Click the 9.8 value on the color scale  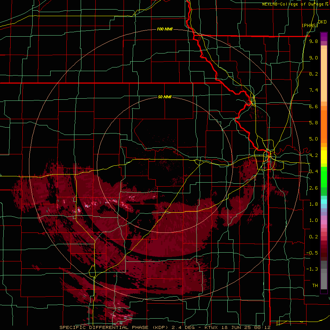(x=313, y=41)
